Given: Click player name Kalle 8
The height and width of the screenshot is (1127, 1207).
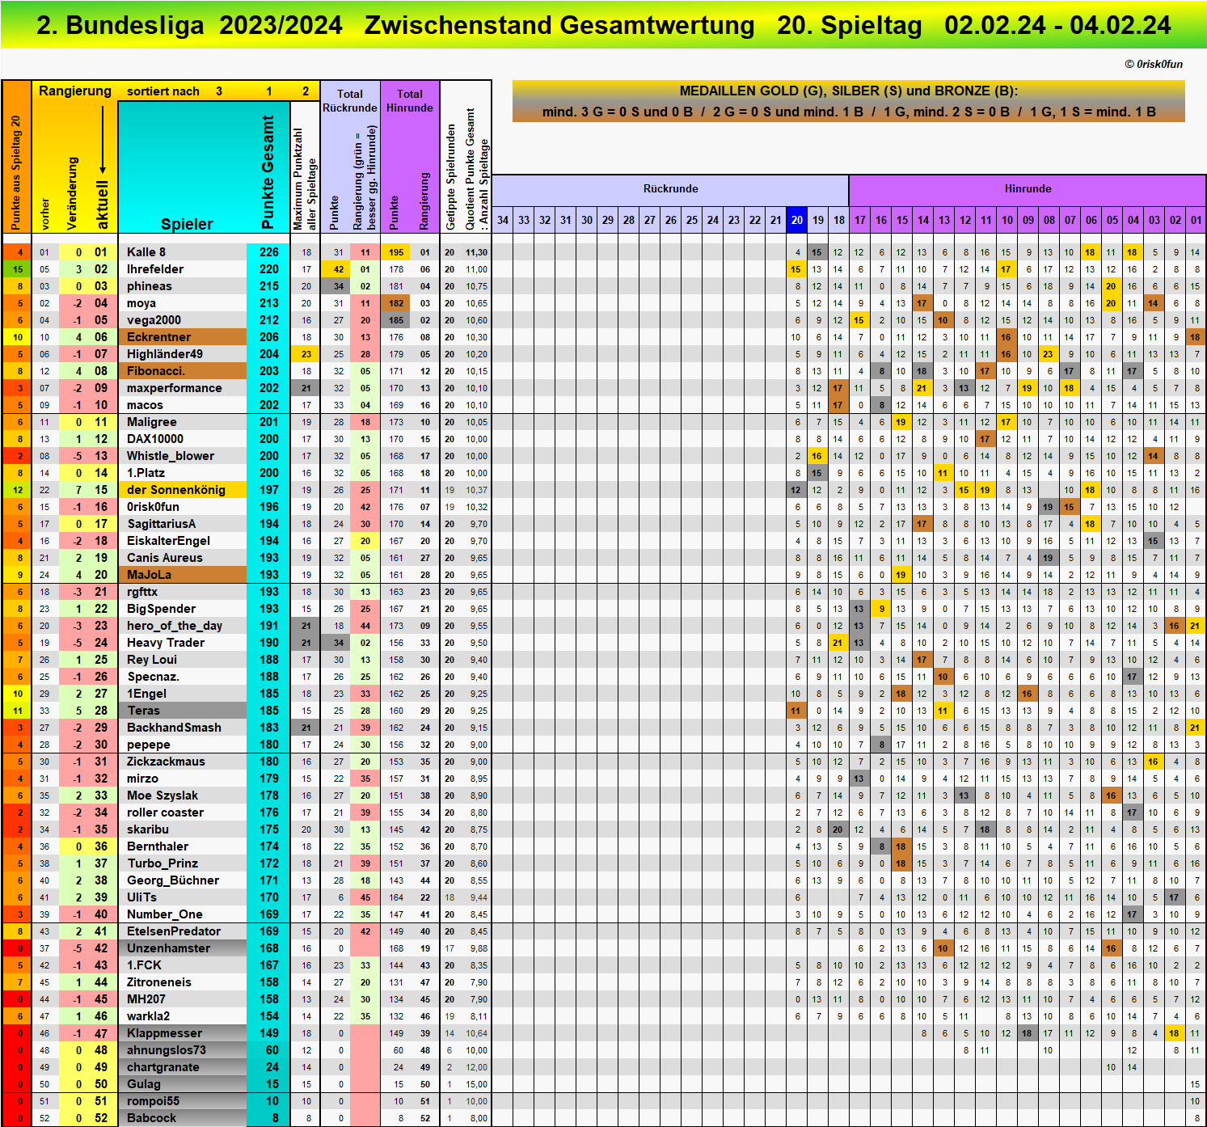Looking at the screenshot, I should (146, 252).
